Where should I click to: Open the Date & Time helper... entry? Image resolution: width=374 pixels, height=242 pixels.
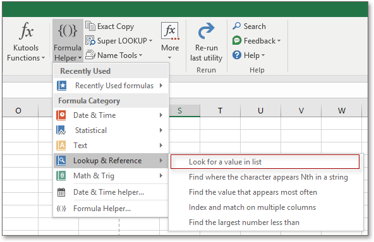pyautogui.click(x=111, y=192)
